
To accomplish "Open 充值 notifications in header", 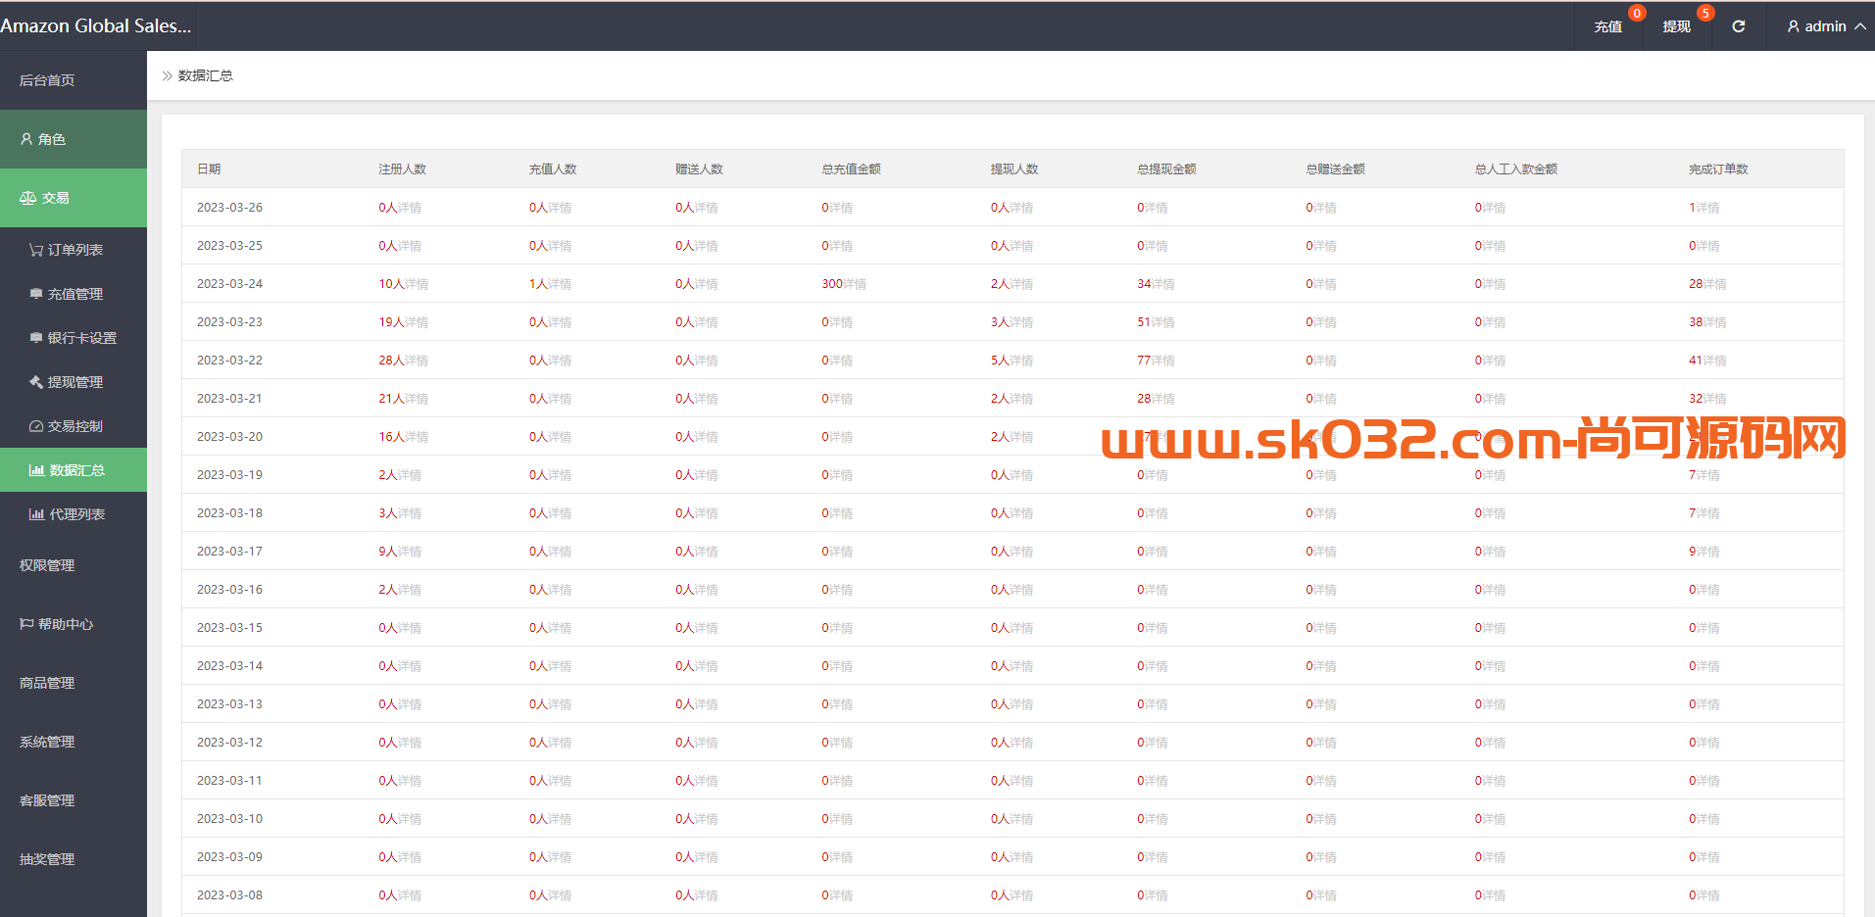I will click(1607, 26).
